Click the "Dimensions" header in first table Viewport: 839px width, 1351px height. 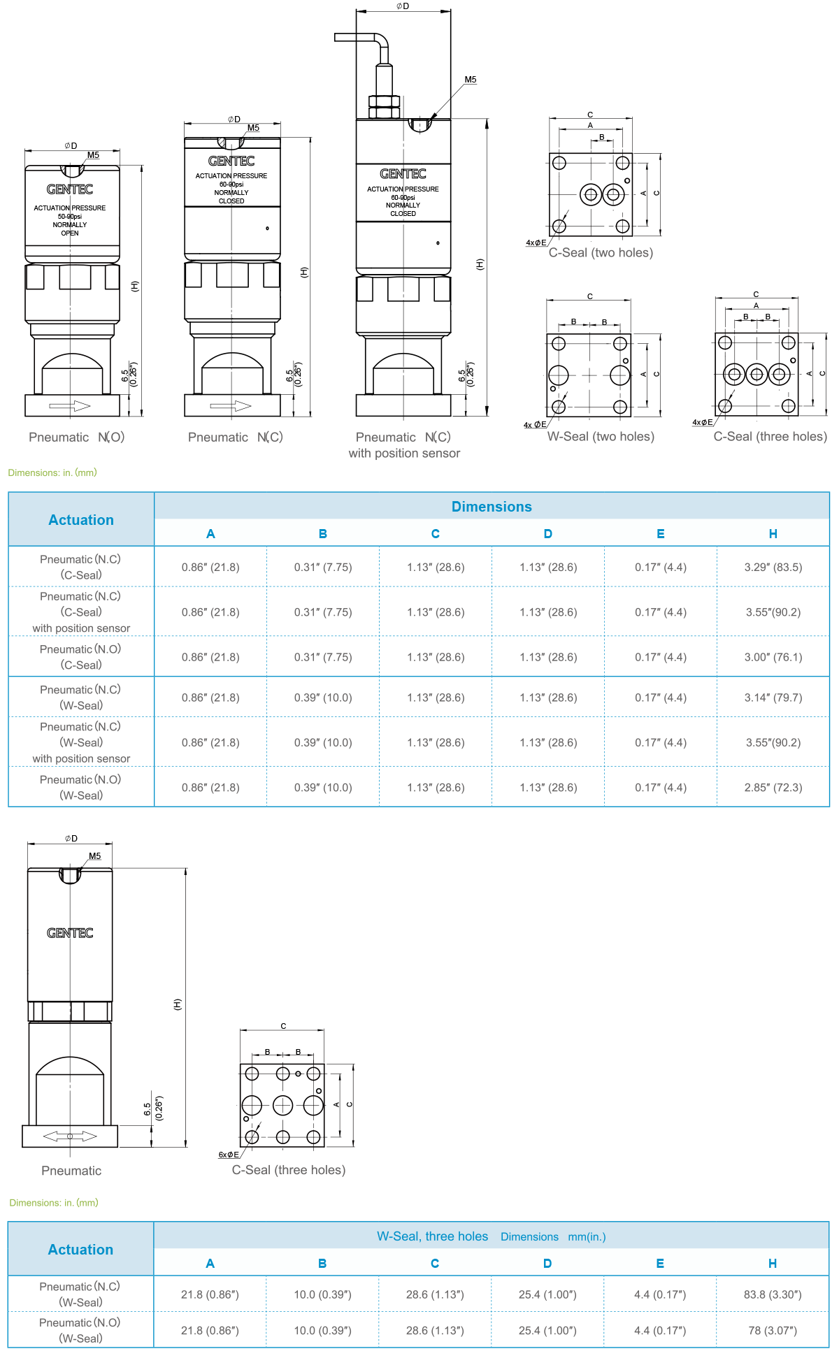[492, 507]
